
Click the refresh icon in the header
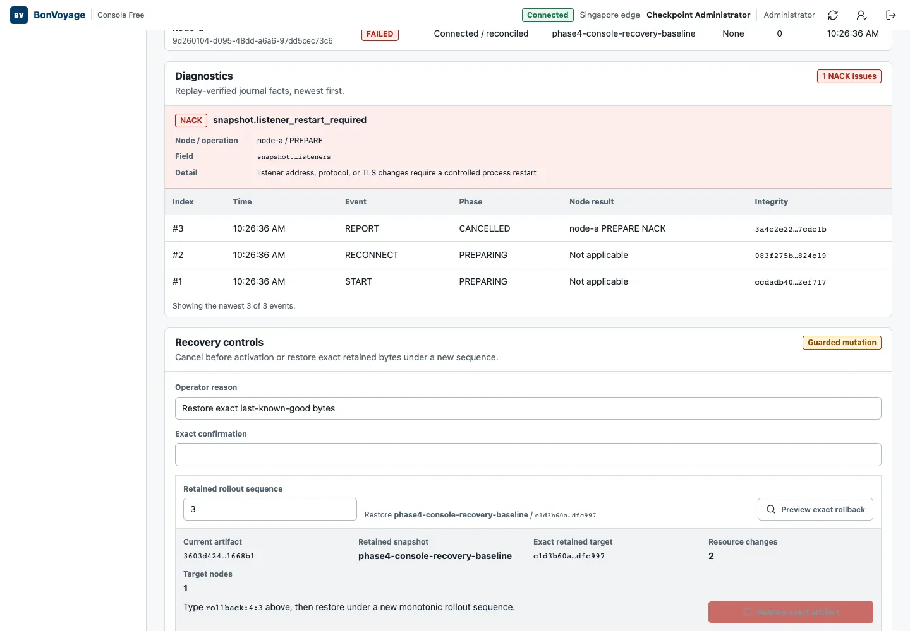(x=833, y=15)
